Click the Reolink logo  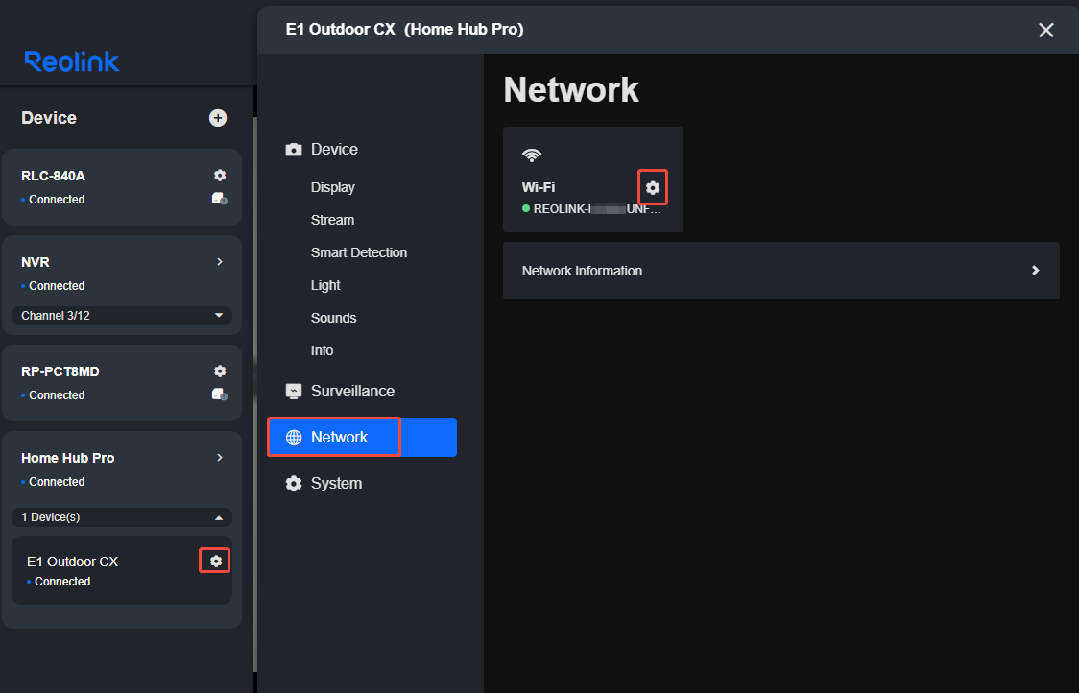tap(72, 61)
